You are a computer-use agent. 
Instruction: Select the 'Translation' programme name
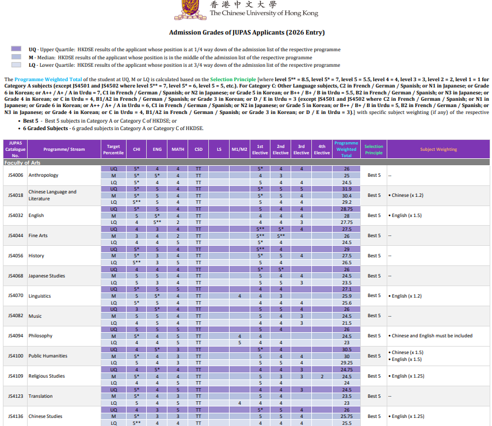coord(40,396)
